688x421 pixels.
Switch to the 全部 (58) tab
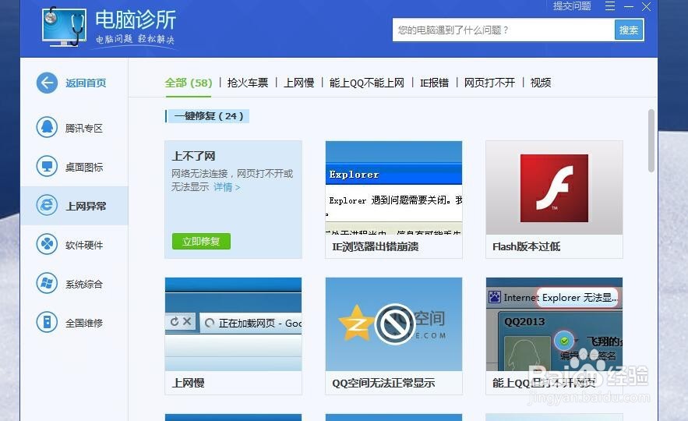(x=189, y=83)
